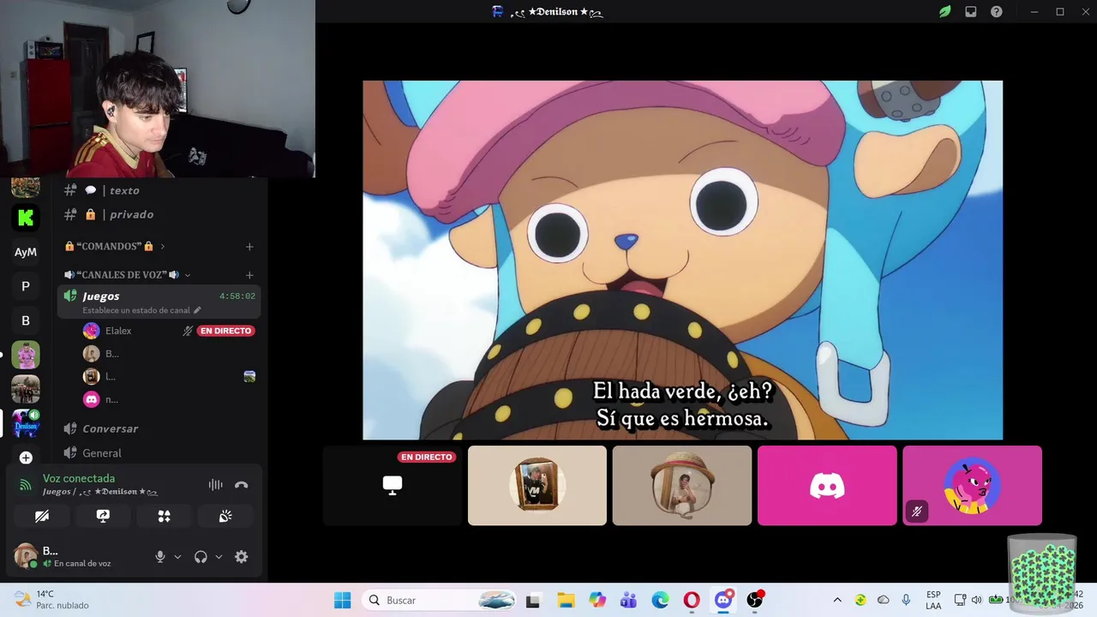Open headphone output options dropdown
The height and width of the screenshot is (617, 1097).
pyautogui.click(x=219, y=557)
